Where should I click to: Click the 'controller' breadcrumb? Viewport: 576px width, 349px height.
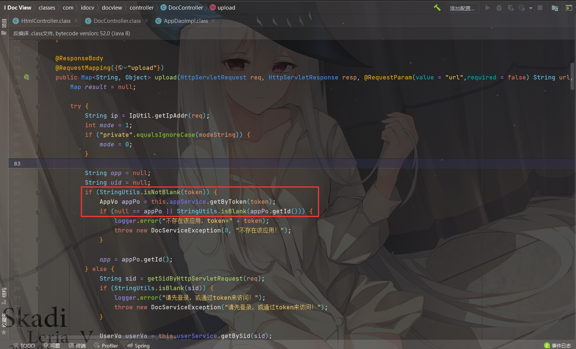[x=142, y=8]
